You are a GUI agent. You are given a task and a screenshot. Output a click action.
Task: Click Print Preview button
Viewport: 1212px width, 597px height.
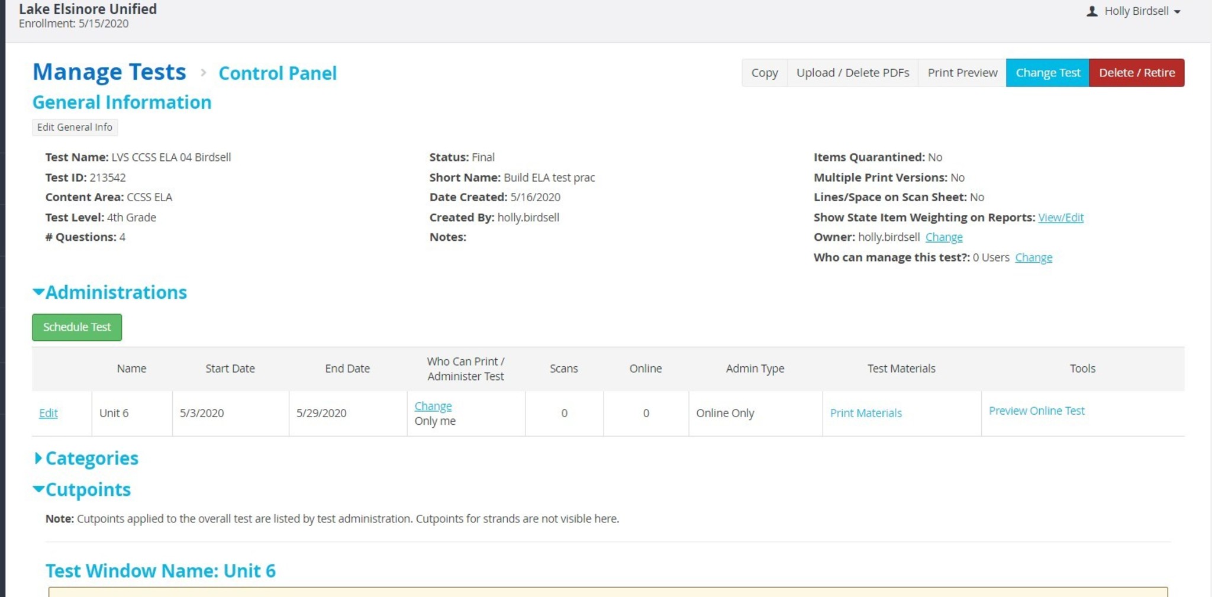pyautogui.click(x=962, y=73)
